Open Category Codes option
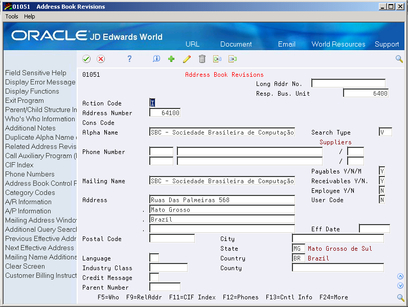408x307 pixels. tap(30, 193)
